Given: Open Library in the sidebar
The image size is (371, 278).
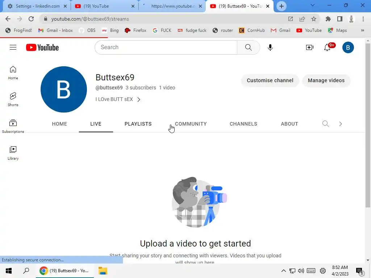Looking at the screenshot, I should [x=13, y=153].
